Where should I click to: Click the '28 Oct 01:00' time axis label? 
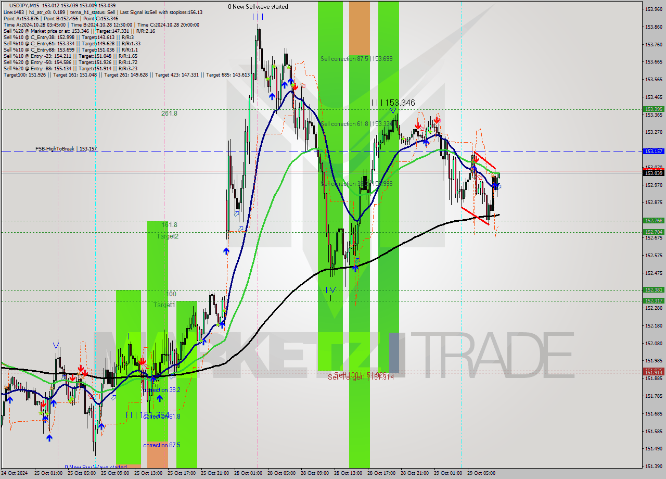coord(248,473)
